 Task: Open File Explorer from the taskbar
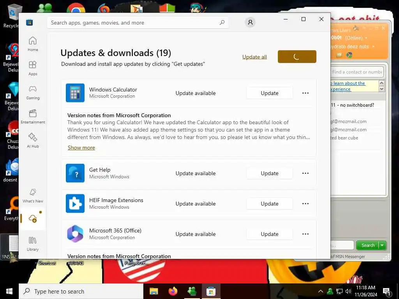click(154, 291)
